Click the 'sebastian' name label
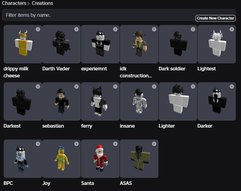Viewport: 241px width, 191px height. 53,126
